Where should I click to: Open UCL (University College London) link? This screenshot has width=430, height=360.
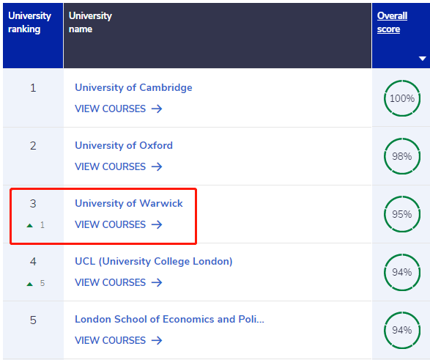click(x=154, y=261)
